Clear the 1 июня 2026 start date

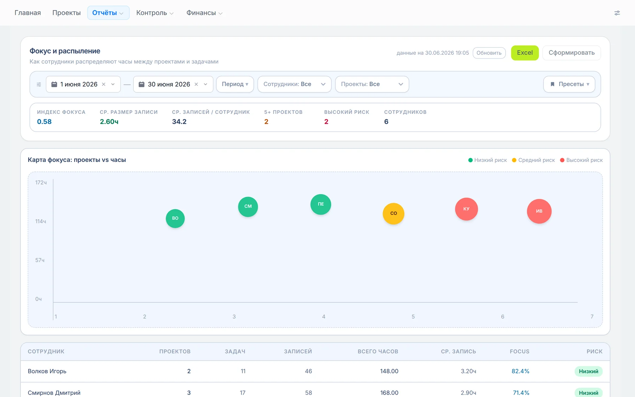tap(104, 84)
